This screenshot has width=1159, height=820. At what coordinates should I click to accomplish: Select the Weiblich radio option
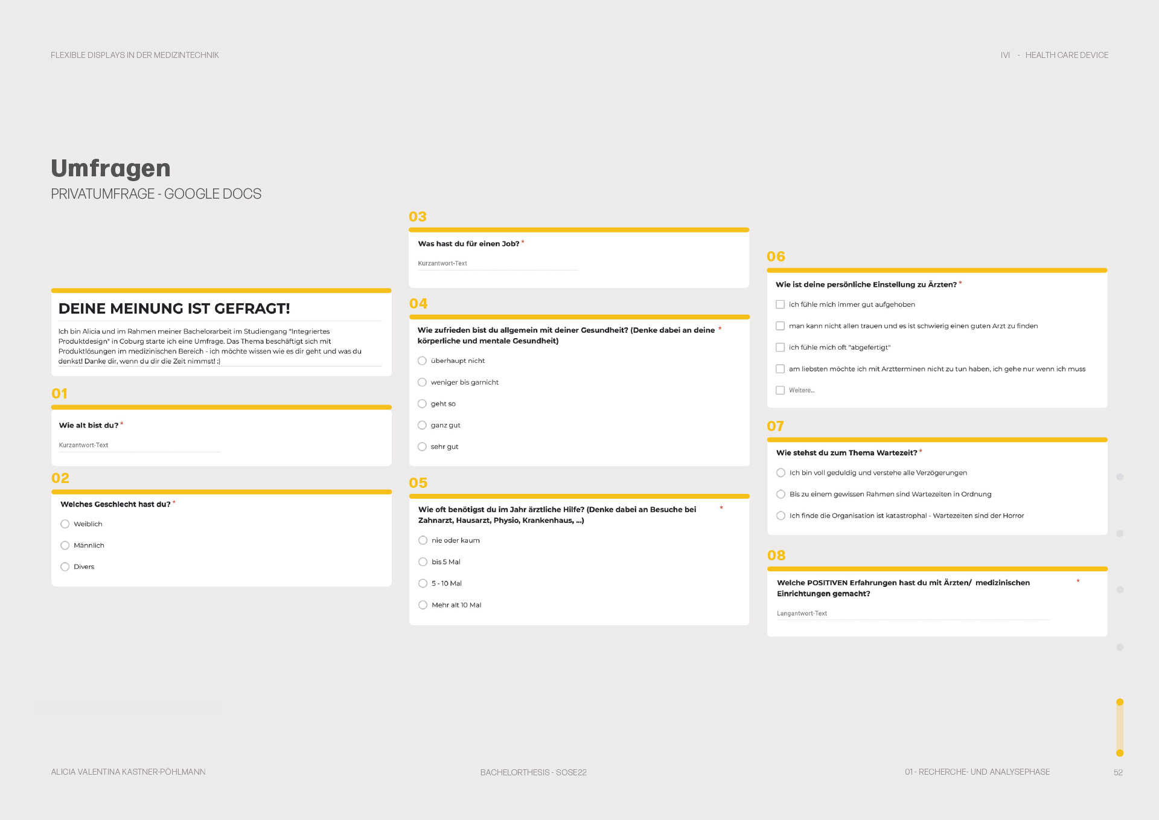click(x=65, y=524)
